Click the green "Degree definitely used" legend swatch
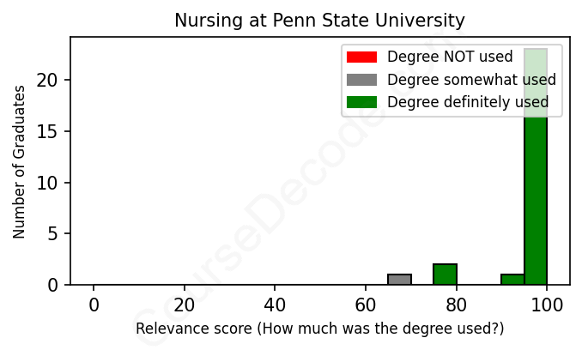The height and width of the screenshot is (350, 582). (361, 103)
